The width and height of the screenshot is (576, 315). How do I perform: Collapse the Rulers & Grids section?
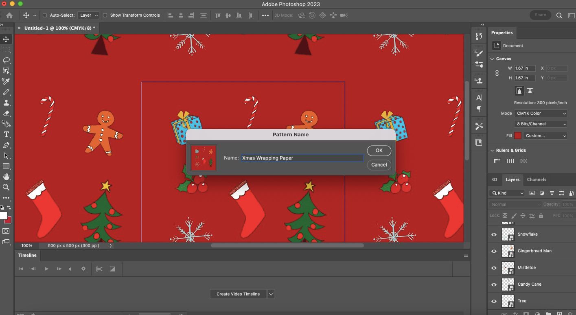click(492, 151)
